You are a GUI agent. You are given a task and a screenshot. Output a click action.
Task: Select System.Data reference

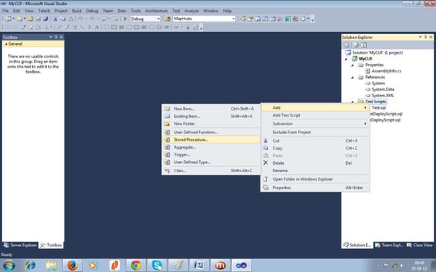[383, 90]
